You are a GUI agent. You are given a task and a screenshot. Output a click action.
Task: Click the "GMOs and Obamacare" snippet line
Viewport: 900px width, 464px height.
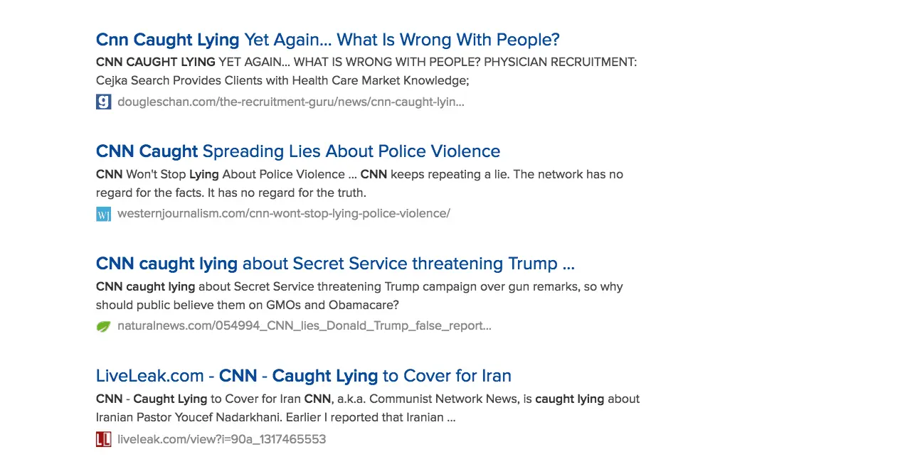(x=247, y=305)
